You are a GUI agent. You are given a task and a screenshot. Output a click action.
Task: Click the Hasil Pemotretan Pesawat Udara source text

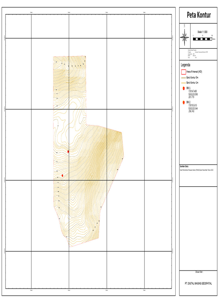[196, 170]
